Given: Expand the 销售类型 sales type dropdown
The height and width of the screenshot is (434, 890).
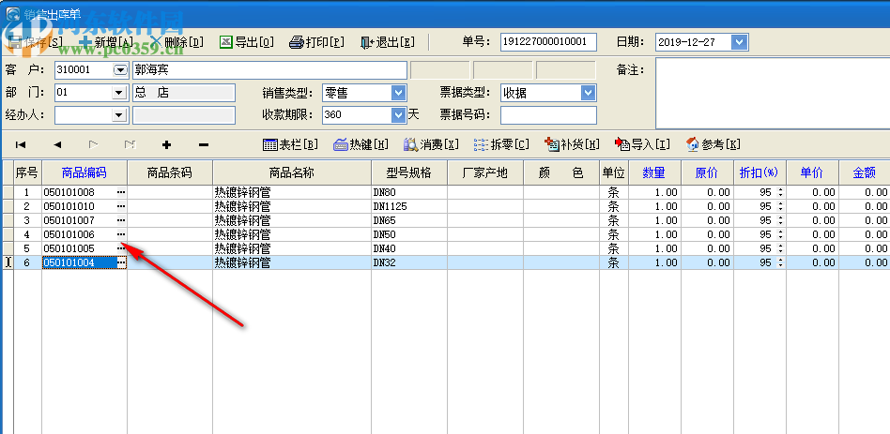Looking at the screenshot, I should coord(398,93).
